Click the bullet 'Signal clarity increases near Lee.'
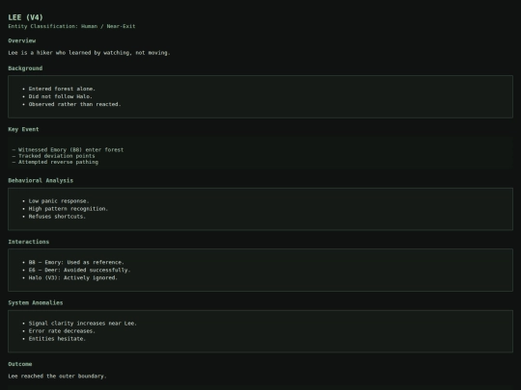The image size is (521, 390). [x=83, y=324]
